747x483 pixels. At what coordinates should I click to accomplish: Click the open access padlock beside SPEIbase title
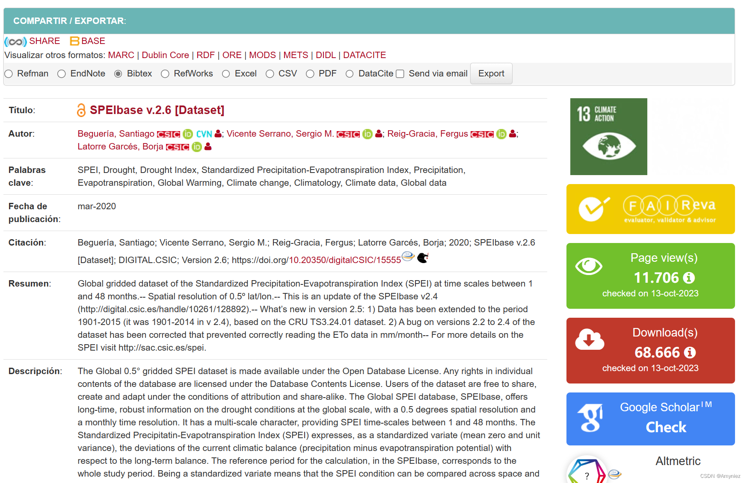tap(81, 110)
